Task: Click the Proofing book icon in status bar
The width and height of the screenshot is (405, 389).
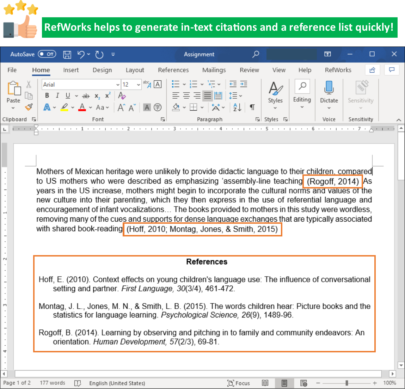Action: click(x=78, y=383)
